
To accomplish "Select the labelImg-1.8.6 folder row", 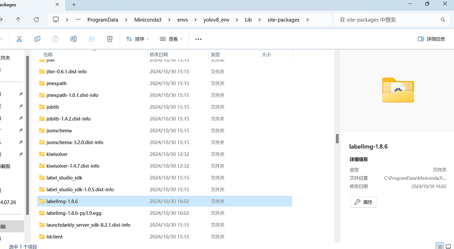I will (164, 201).
